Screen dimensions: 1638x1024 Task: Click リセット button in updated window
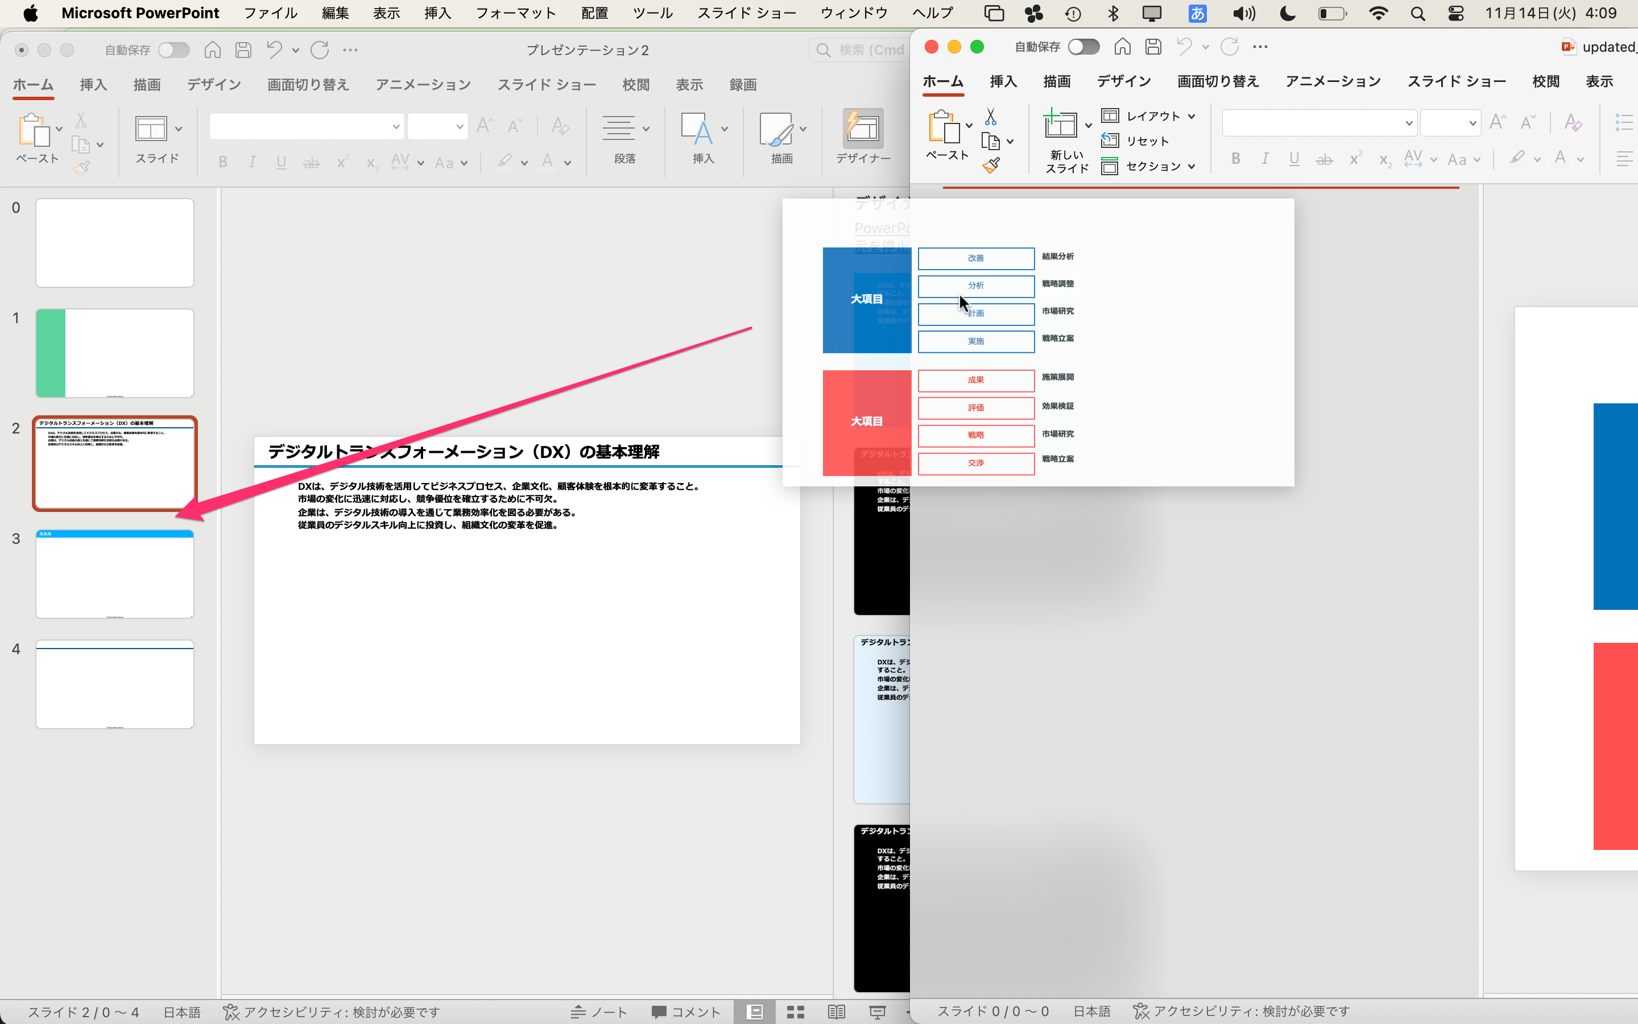pyautogui.click(x=1136, y=141)
